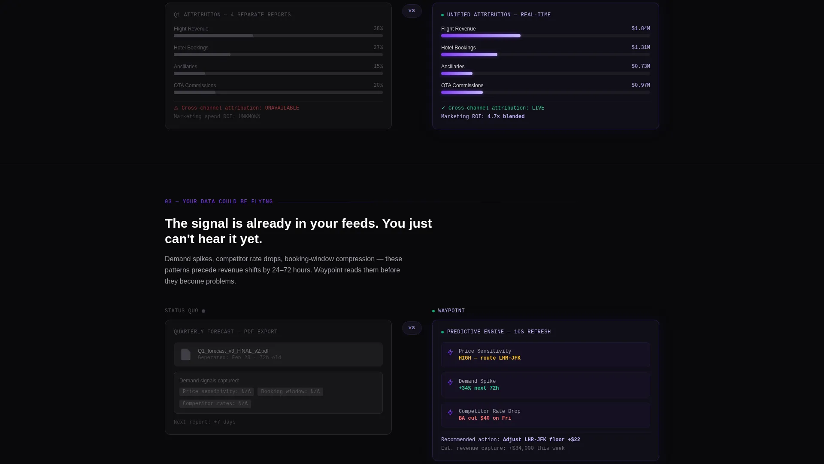Click the PDF file icon for Q1_forecast

186,354
